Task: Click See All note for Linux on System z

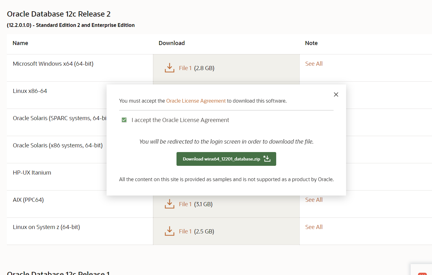Action: coord(314,227)
